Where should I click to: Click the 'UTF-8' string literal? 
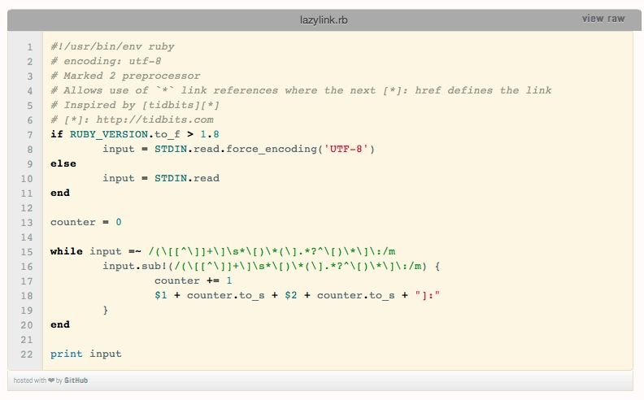[348, 150]
